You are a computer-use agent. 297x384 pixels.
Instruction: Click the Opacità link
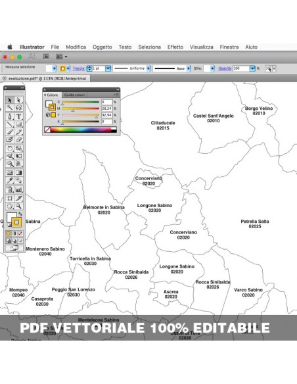(225, 68)
